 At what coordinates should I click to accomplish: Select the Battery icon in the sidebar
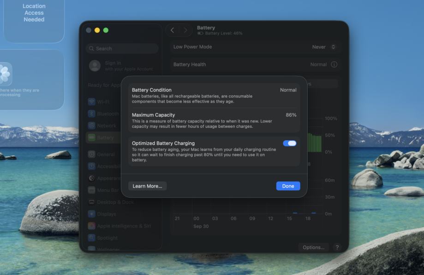click(92, 137)
